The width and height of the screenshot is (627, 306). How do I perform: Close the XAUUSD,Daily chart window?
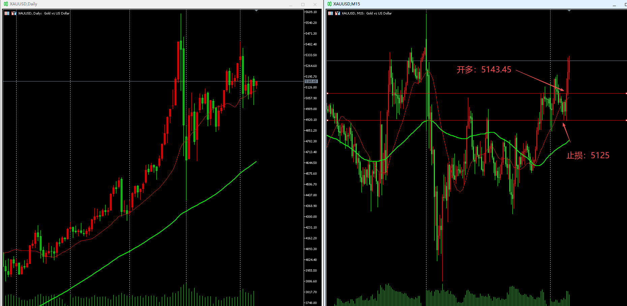point(315,4)
